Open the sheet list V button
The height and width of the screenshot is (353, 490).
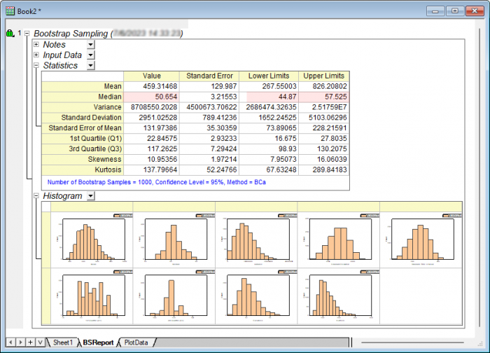pyautogui.click(x=40, y=342)
